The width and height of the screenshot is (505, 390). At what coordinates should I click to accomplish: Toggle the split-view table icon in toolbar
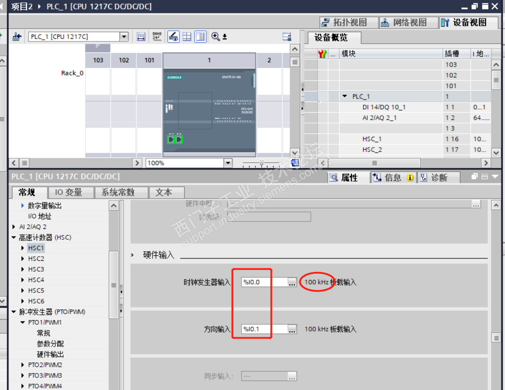tap(200, 37)
